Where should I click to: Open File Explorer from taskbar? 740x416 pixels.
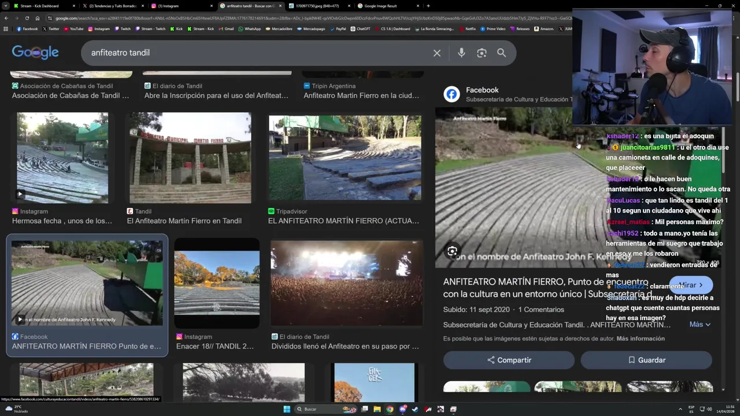[x=377, y=409]
